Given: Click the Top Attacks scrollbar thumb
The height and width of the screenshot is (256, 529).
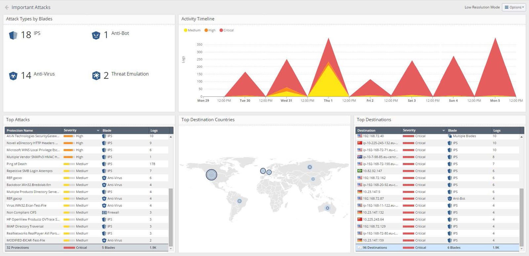Looking at the screenshot, I should 171,217.
